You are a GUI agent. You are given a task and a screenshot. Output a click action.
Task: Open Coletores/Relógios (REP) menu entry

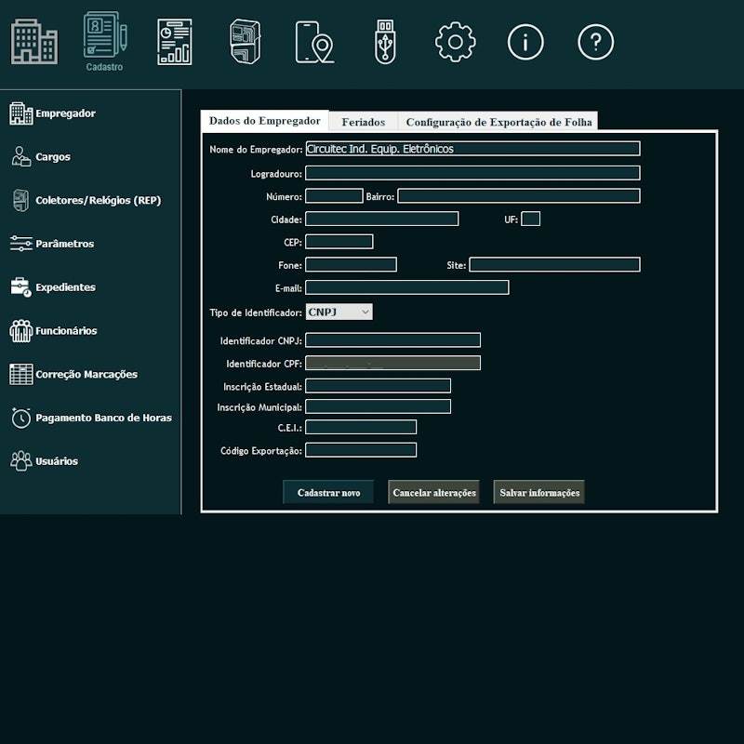pos(99,200)
